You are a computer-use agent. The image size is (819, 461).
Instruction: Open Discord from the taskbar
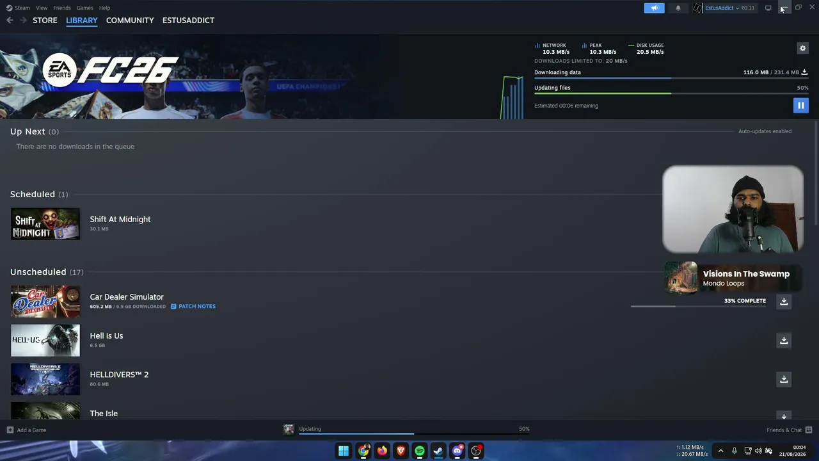(457, 451)
